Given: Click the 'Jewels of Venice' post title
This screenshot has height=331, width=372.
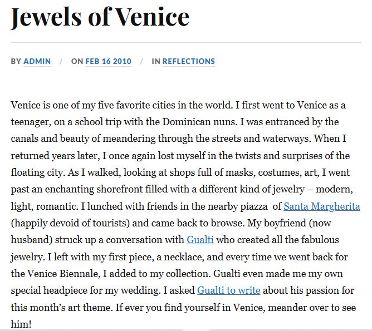Looking at the screenshot, I should [100, 17].
